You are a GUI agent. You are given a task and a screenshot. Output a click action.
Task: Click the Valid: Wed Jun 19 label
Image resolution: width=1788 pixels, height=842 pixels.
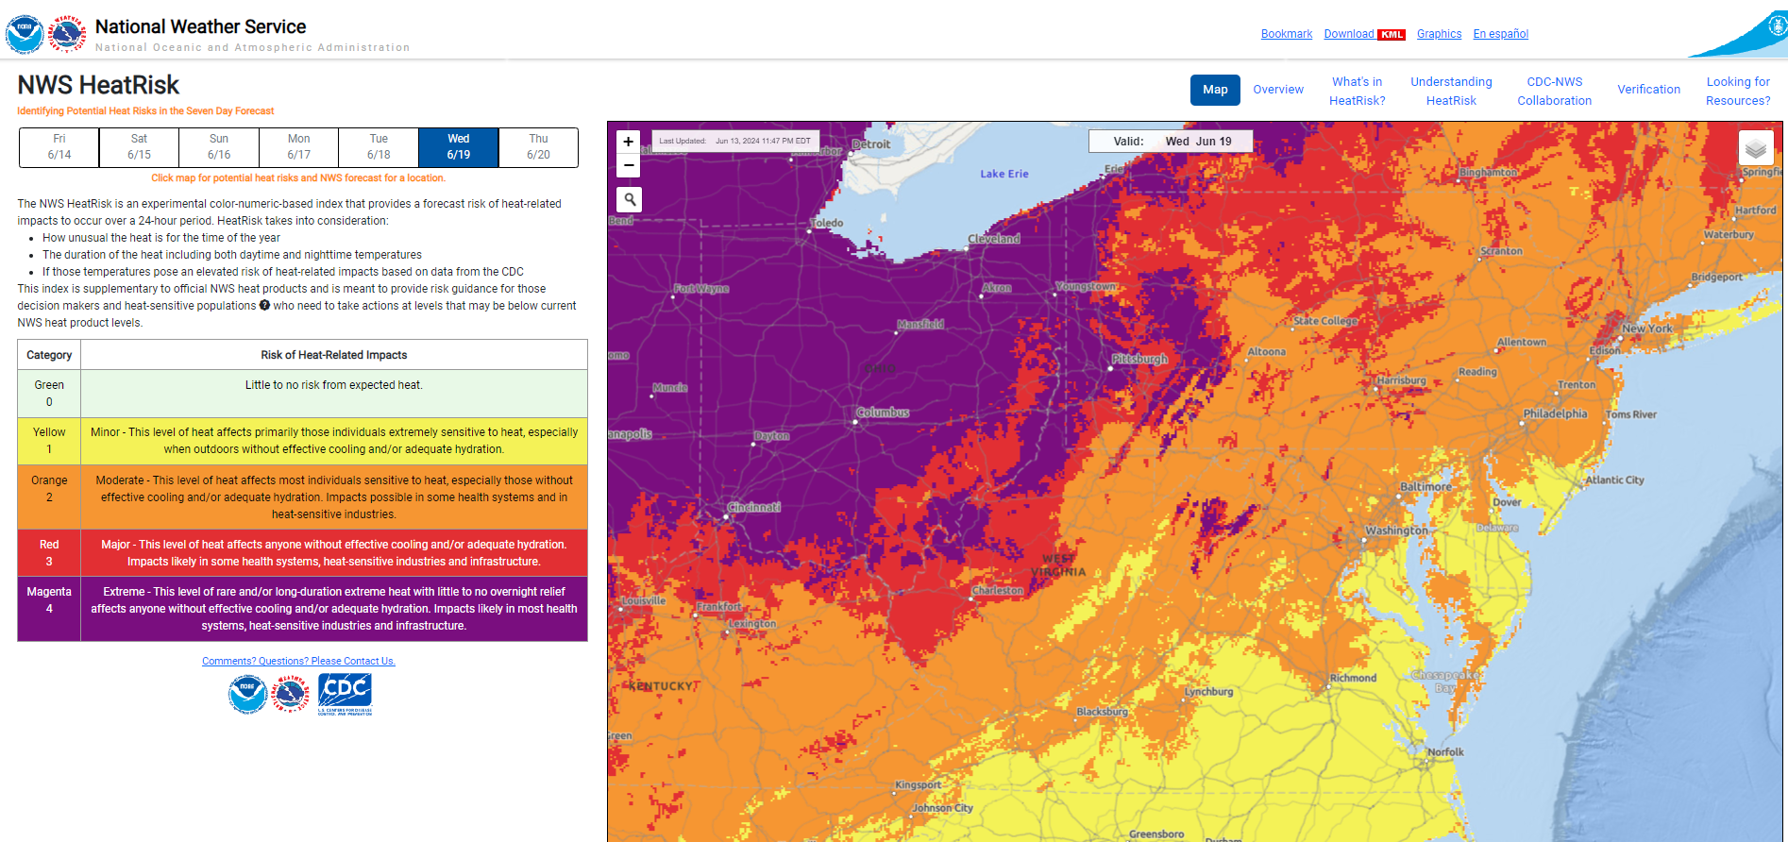click(x=1172, y=142)
